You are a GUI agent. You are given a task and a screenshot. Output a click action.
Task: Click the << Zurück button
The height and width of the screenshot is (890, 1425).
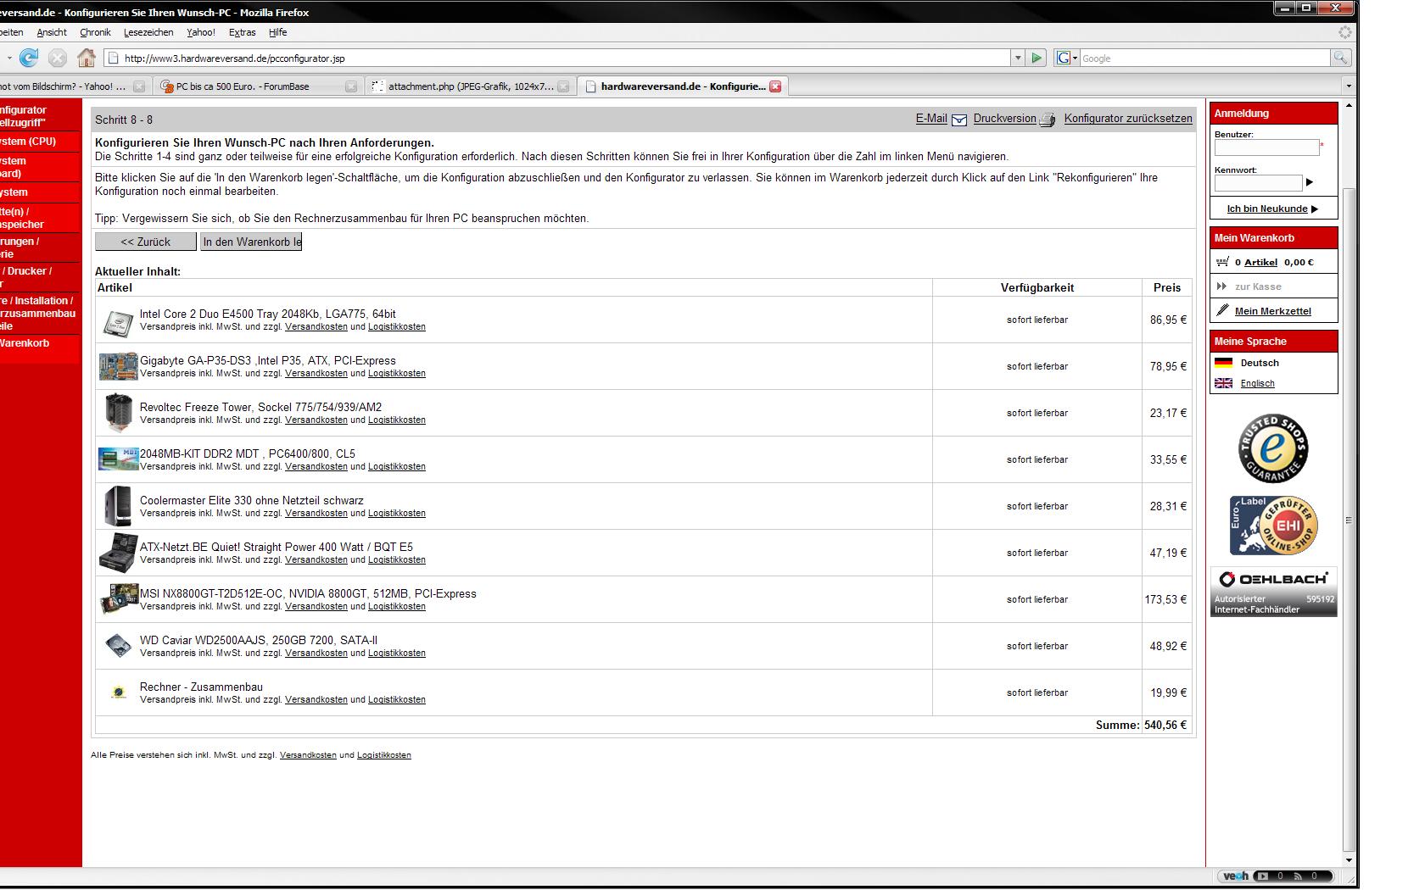tap(145, 242)
